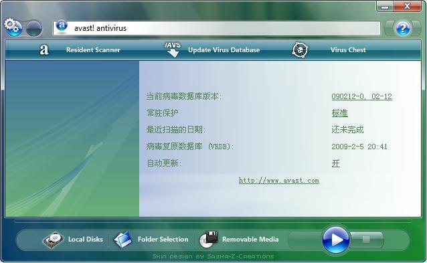
Task: Click the Folder Selection blue folder icon
Action: coord(123,240)
